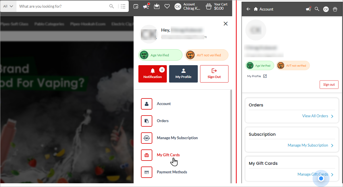Select Payment Methods menu item
The image size is (343, 187).
(172, 172)
